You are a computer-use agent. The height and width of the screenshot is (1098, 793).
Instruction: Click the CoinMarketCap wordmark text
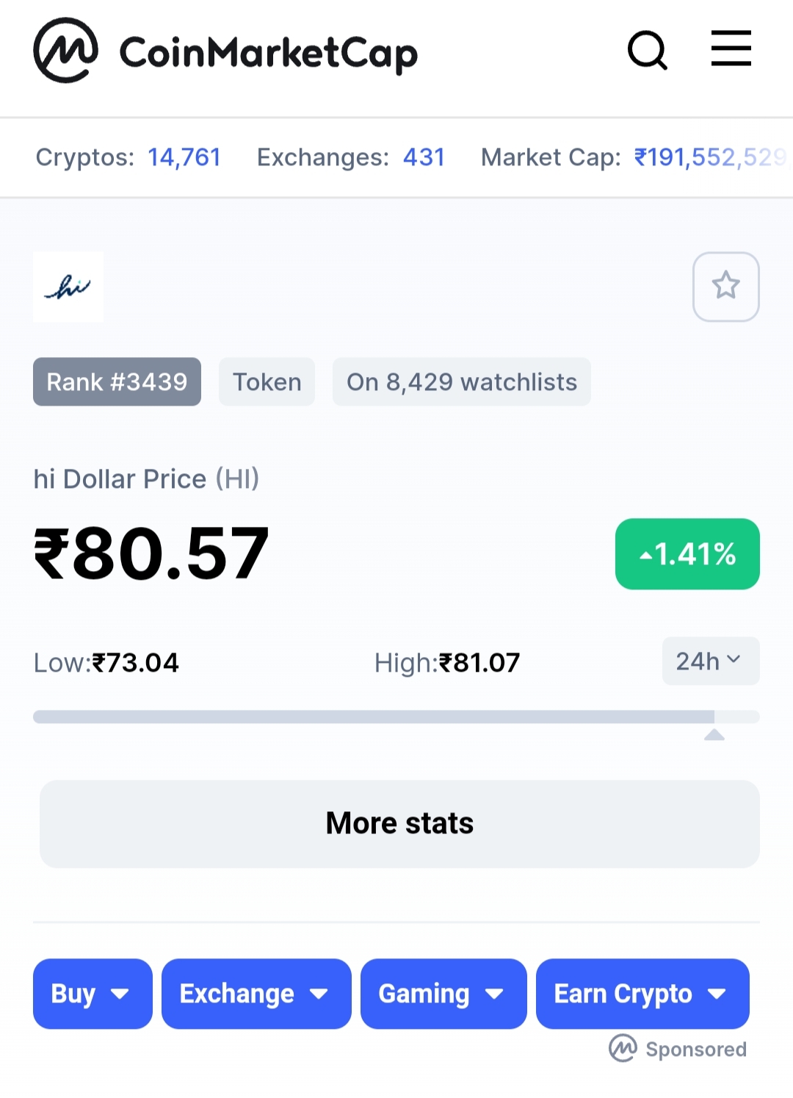[x=269, y=53]
